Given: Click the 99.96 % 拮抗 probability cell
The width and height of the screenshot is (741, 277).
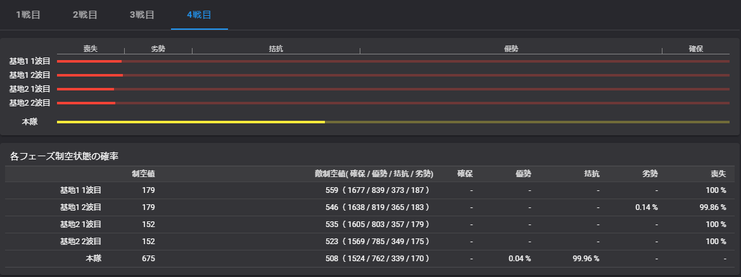Looking at the screenshot, I should [585, 259].
